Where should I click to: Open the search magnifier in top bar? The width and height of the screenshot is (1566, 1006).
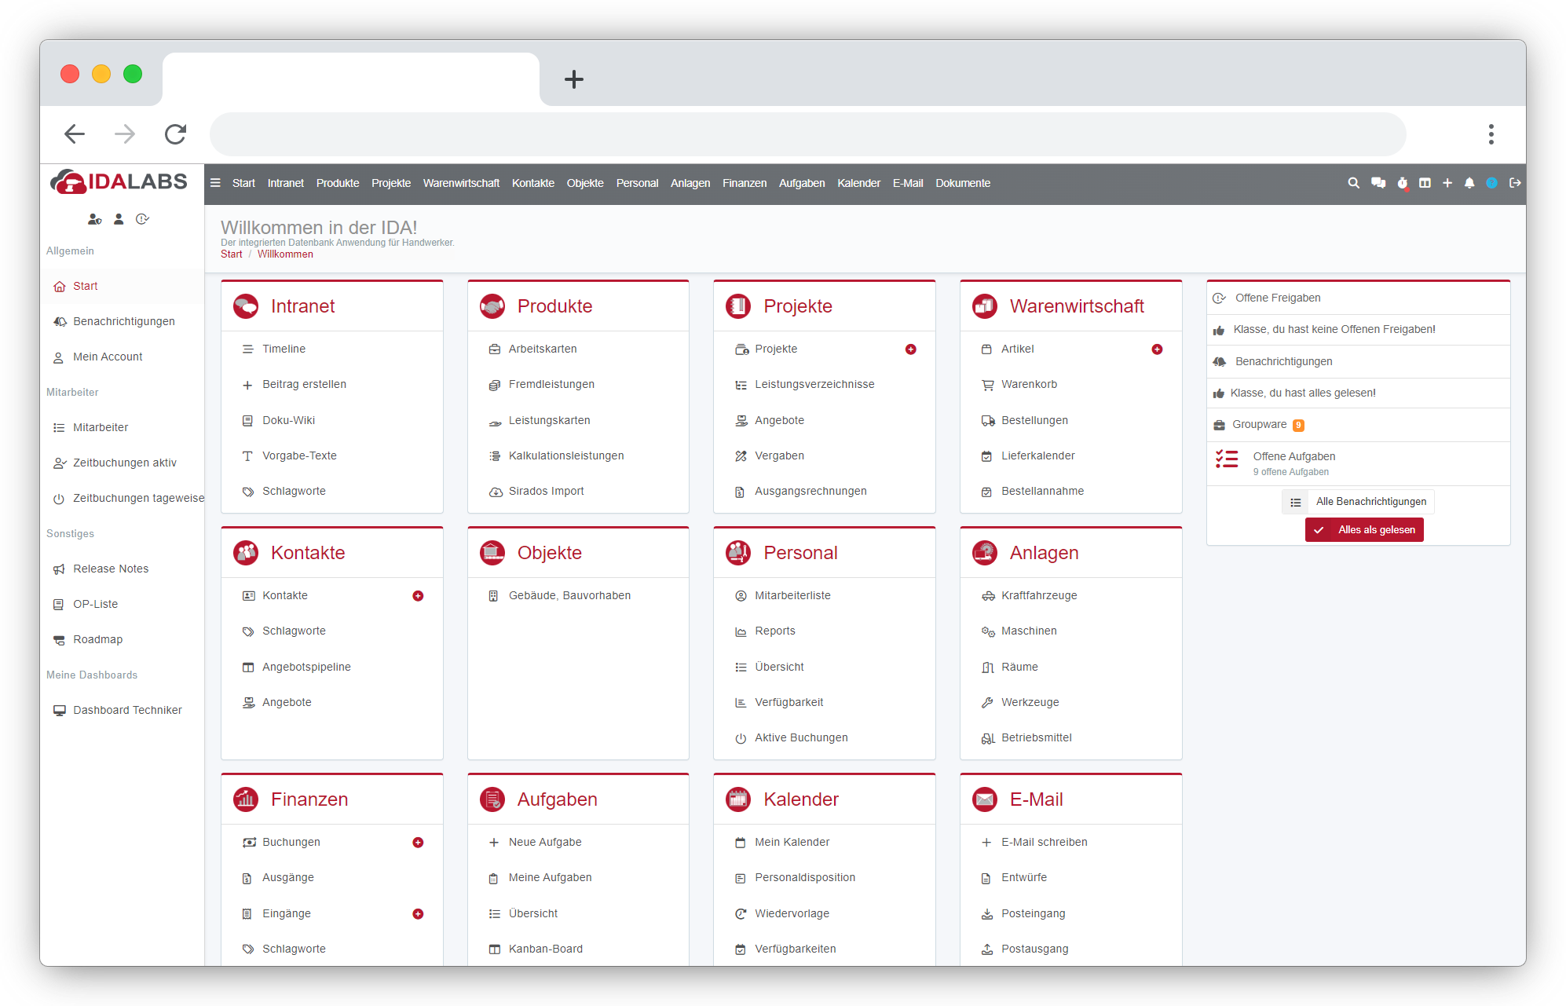(1353, 183)
